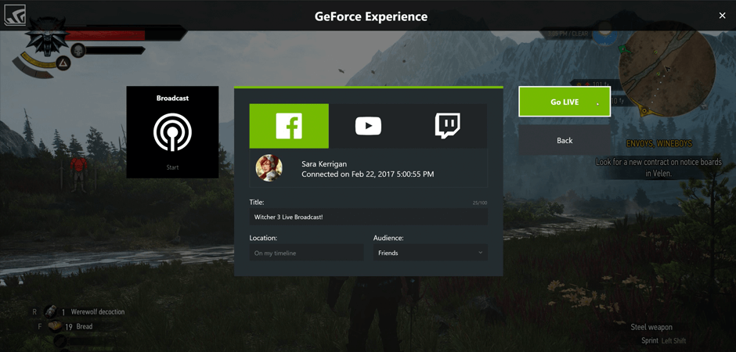The height and width of the screenshot is (352, 736).
Task: Click the Werewolf decoction quick slot item
Action: (x=85, y=311)
